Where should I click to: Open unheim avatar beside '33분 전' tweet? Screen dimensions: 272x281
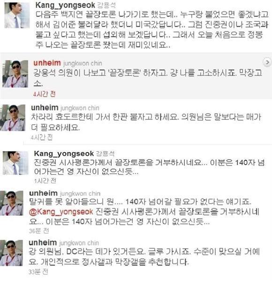[x=11, y=253]
